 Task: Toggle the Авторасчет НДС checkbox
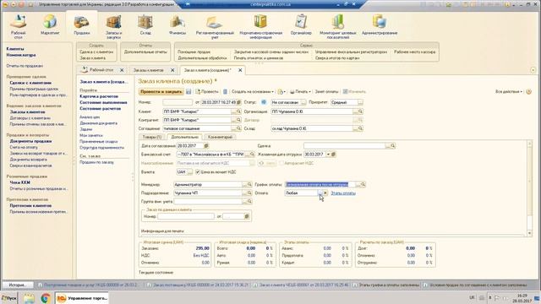coord(281,163)
